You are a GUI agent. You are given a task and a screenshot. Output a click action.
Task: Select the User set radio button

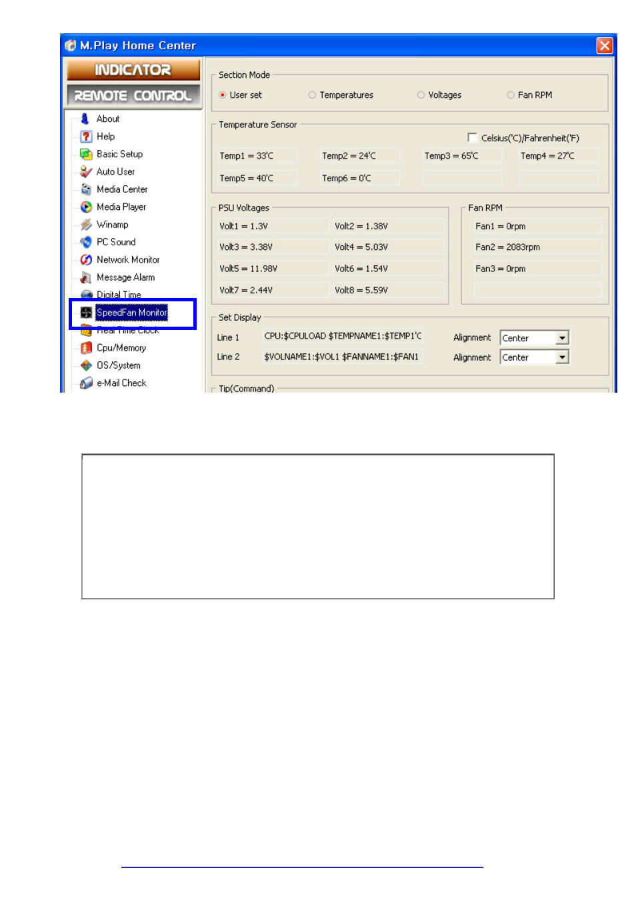pyautogui.click(x=223, y=95)
